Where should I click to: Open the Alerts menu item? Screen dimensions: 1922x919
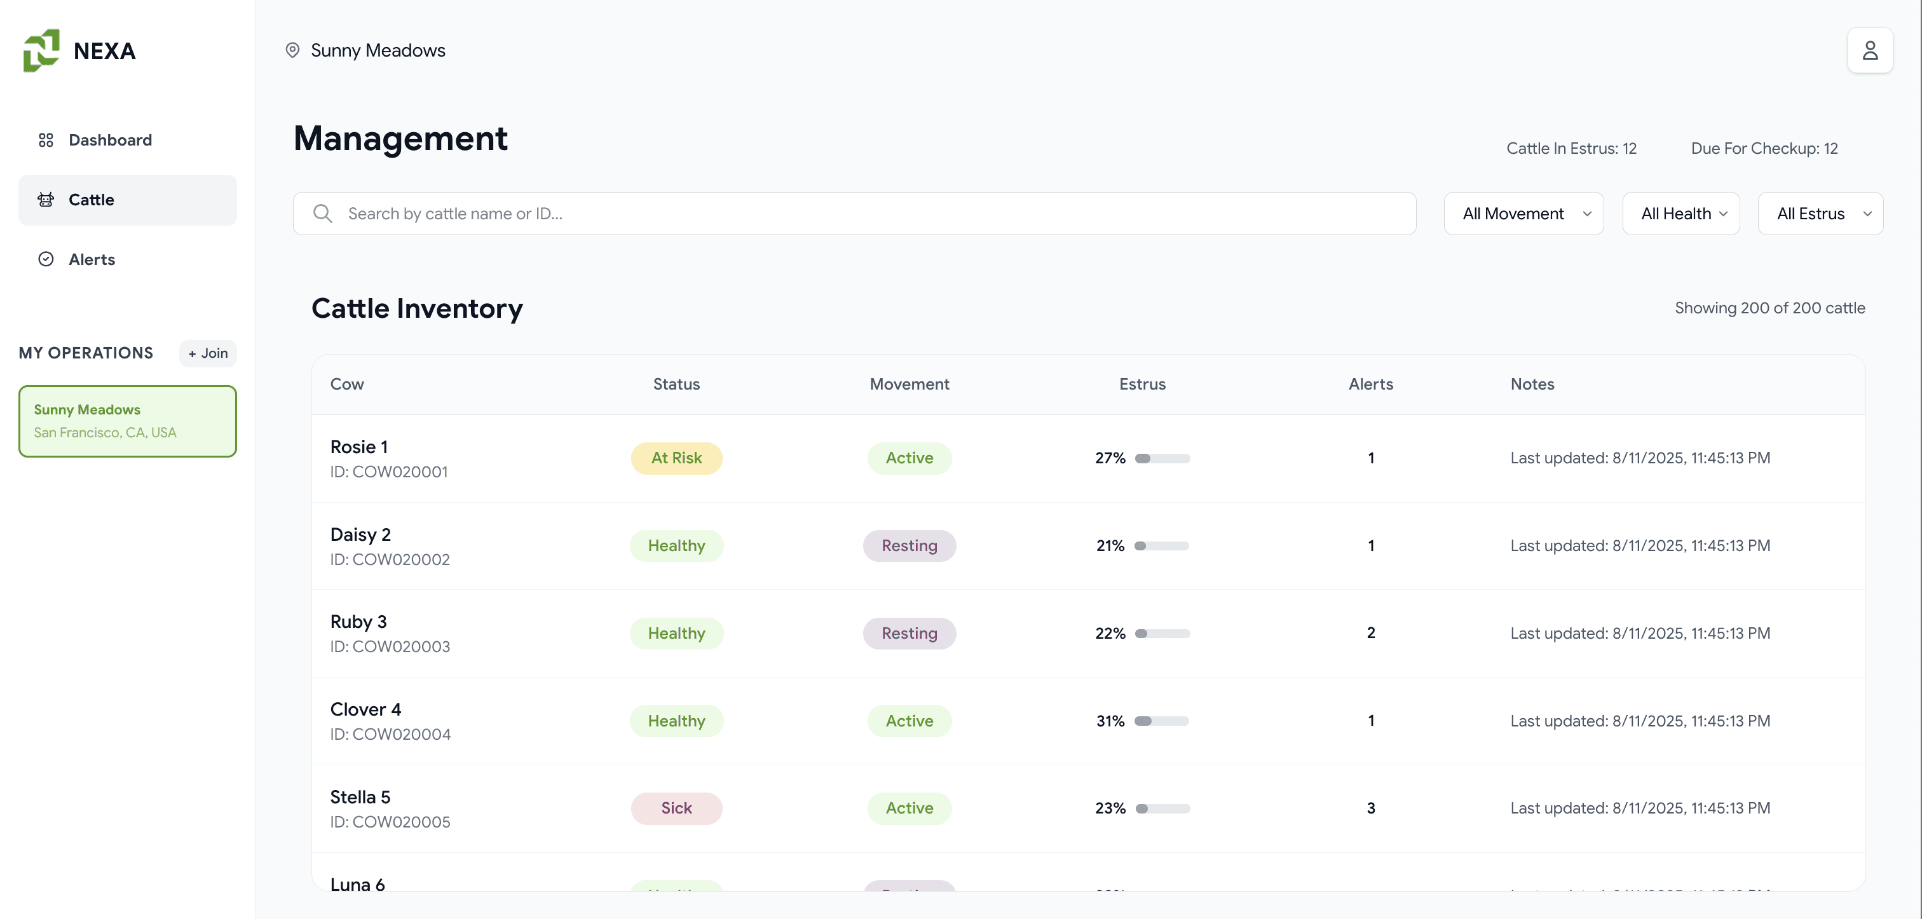[x=92, y=259]
